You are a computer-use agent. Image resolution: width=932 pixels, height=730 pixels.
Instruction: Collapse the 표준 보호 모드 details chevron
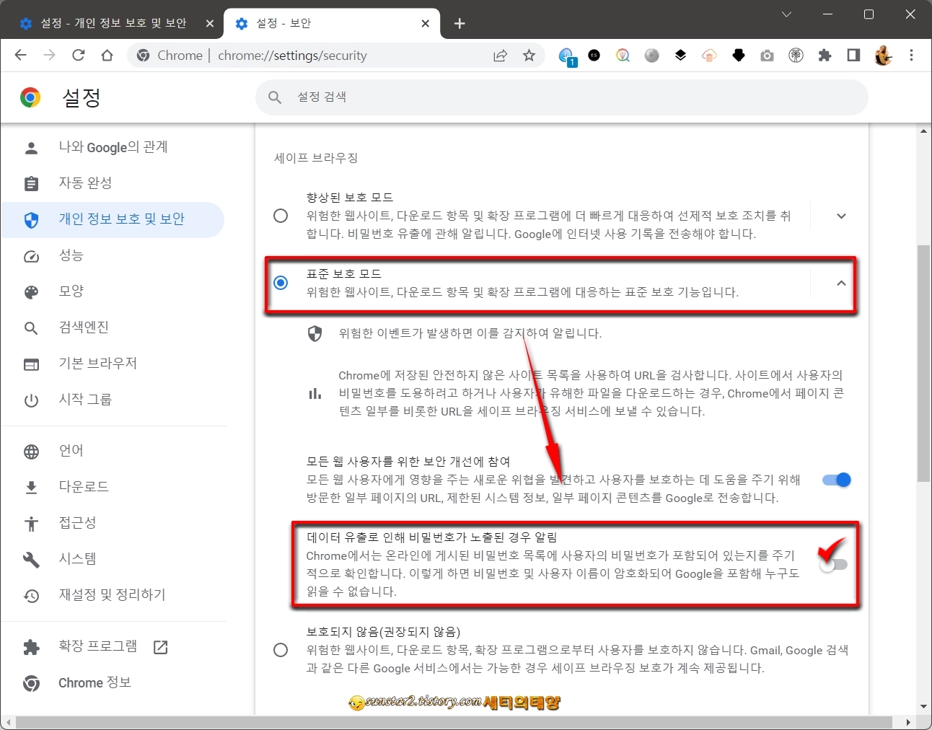click(841, 283)
